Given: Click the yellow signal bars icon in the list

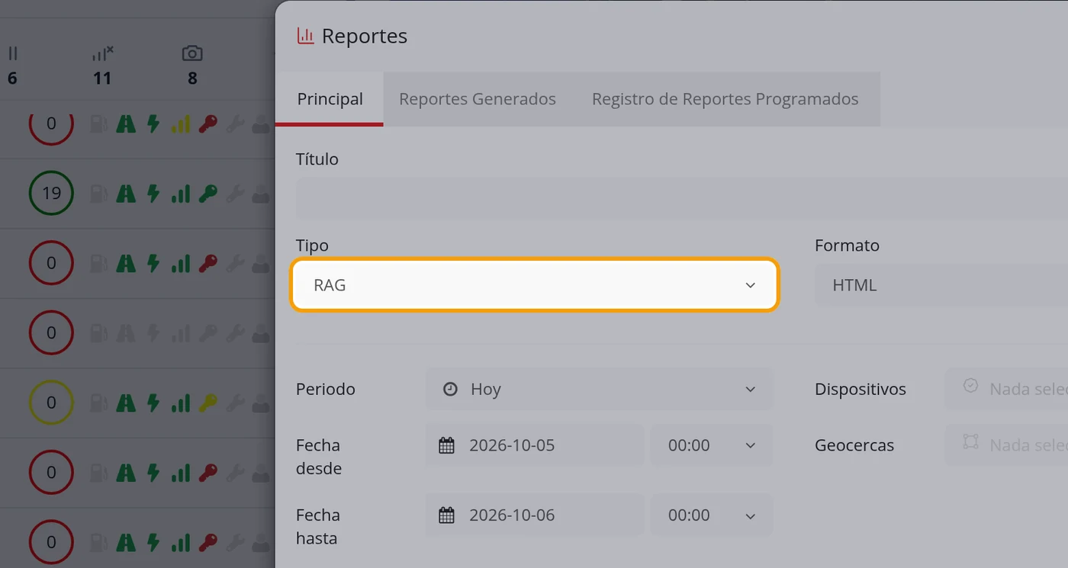Looking at the screenshot, I should (x=181, y=124).
